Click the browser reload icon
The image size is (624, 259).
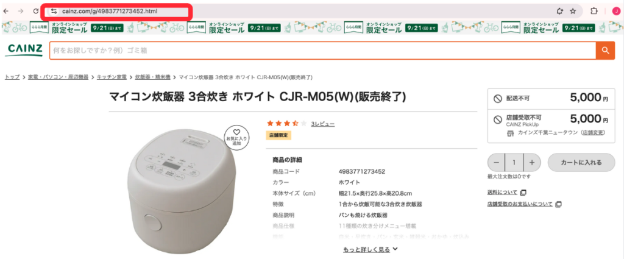click(36, 11)
